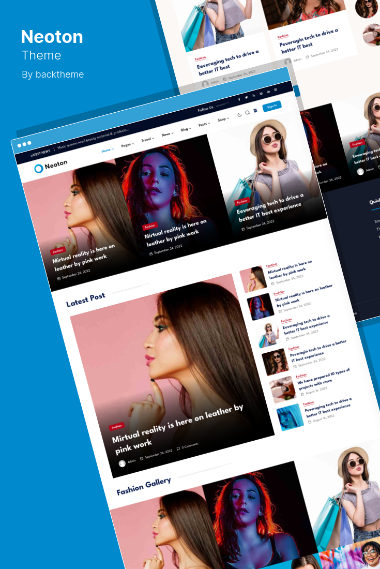Image resolution: width=380 pixels, height=569 pixels.
Task: Open the red-haired woman thumbnail in the sidebar list
Action: [x=261, y=307]
